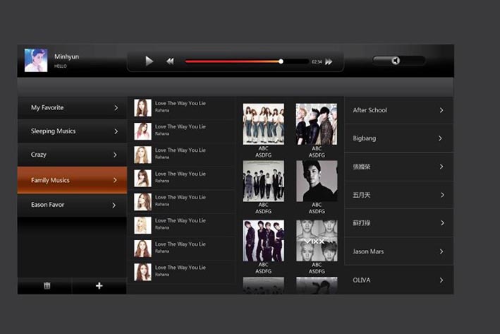Open the Bigbang artist entry
Viewport: 500px width, 334px height.
point(398,138)
